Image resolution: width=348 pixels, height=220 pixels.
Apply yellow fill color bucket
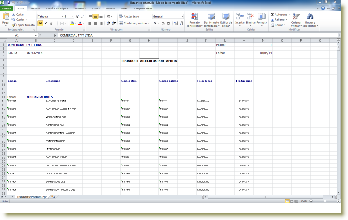tap(72, 23)
